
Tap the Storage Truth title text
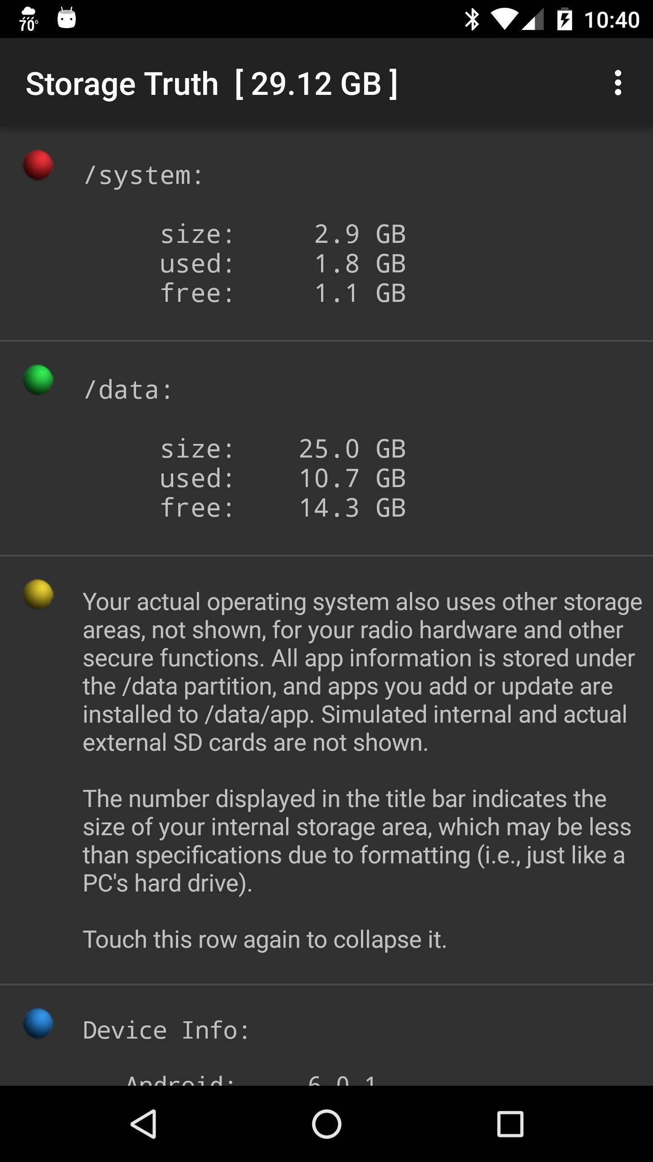[x=122, y=84]
